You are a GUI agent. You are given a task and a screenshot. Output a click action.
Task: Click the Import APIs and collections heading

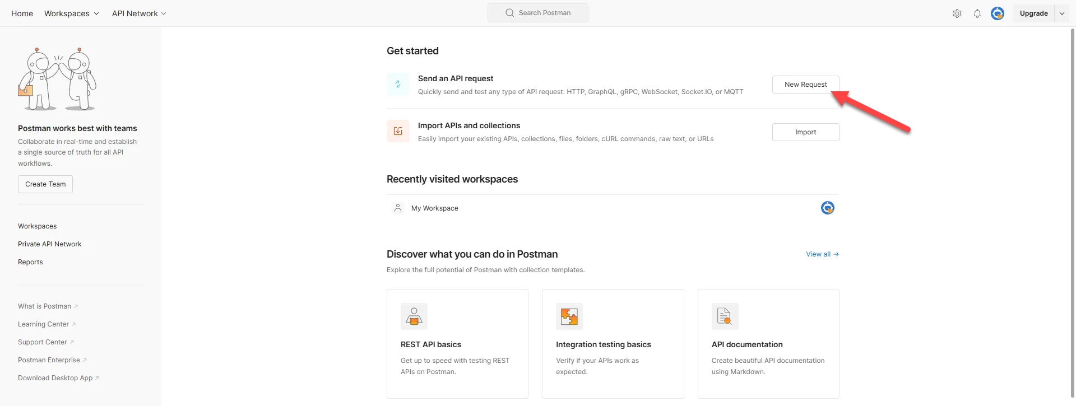tap(469, 125)
